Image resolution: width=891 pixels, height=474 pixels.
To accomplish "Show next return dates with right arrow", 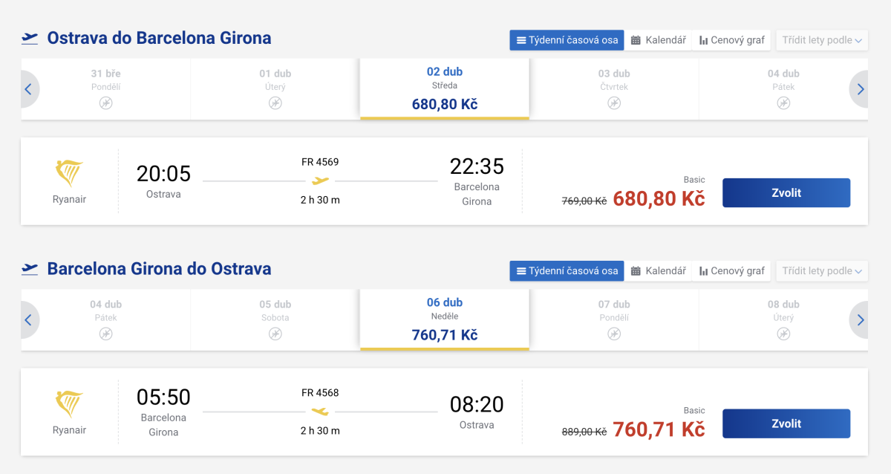I will 860,320.
